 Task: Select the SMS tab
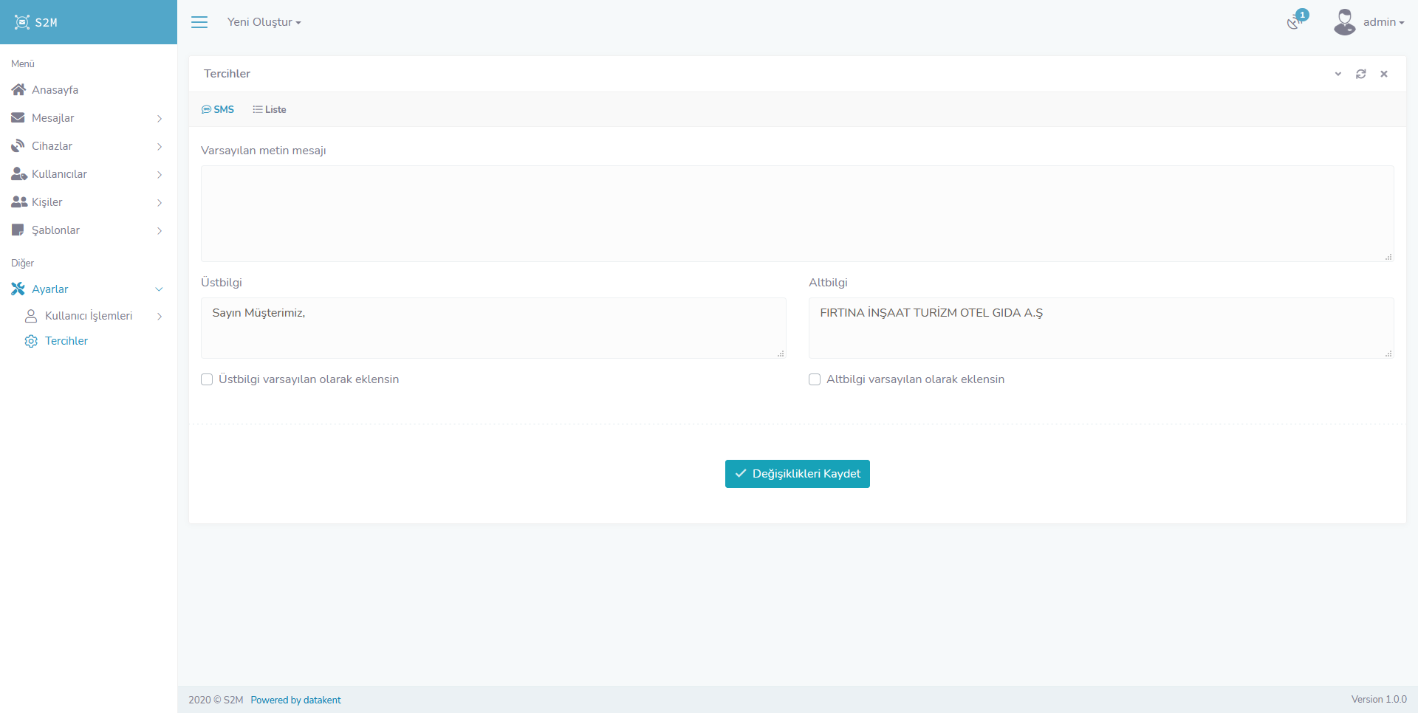tap(218, 109)
